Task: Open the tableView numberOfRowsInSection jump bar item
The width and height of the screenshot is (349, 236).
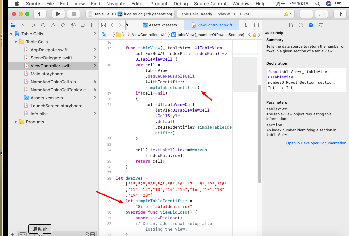Action: (208, 35)
